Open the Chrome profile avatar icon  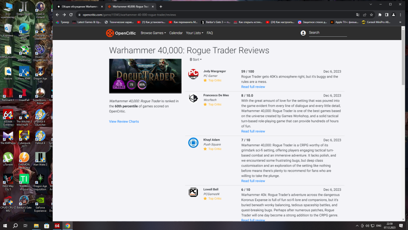(393, 15)
